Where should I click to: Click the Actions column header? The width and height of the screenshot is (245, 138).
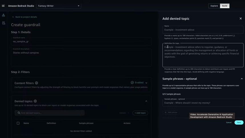pos(127,123)
